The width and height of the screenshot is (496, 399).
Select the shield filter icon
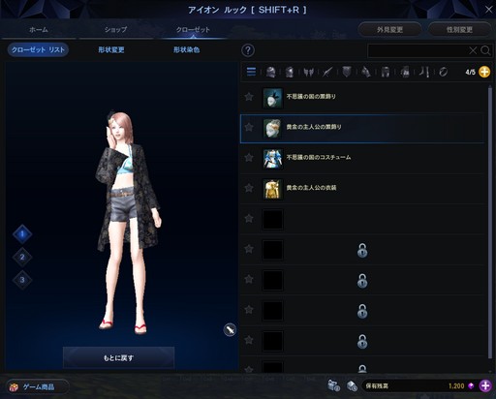[347, 72]
